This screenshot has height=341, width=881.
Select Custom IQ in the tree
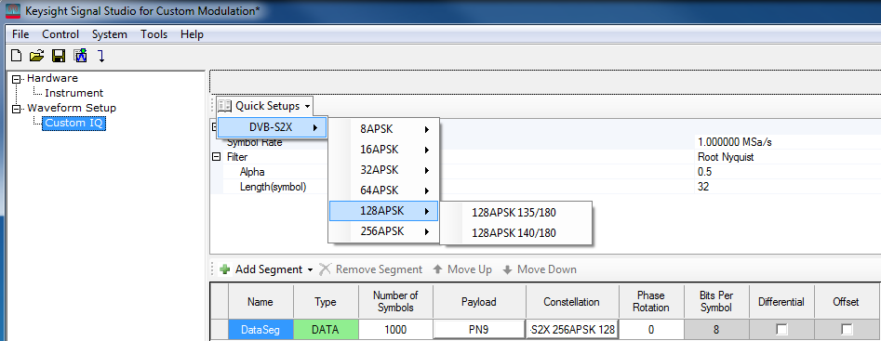point(74,123)
